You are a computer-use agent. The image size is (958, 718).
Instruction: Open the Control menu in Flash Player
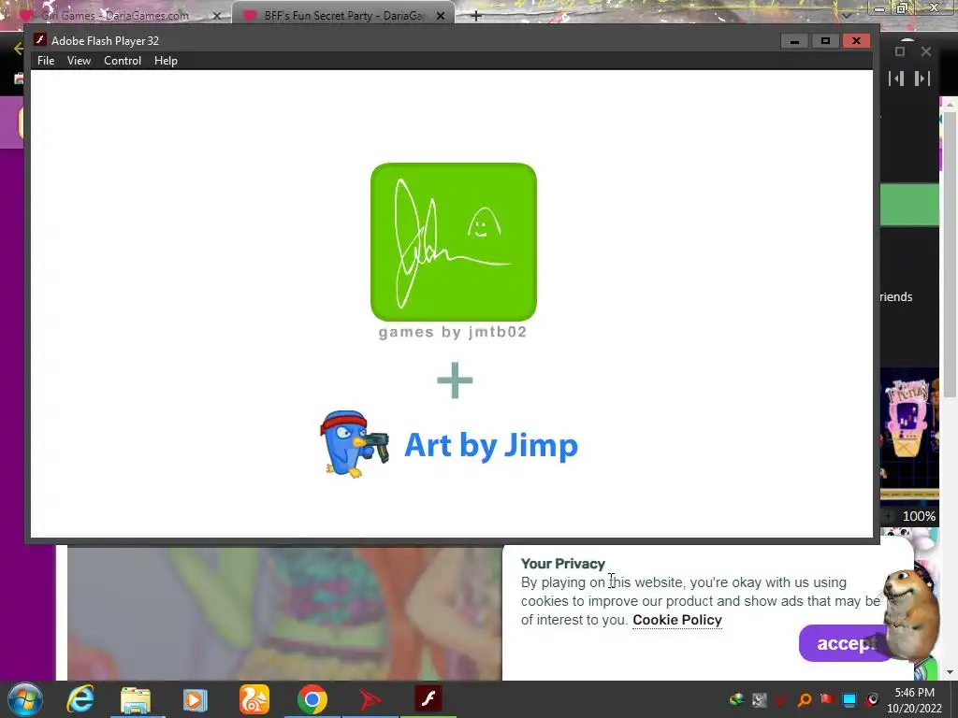[x=123, y=61]
